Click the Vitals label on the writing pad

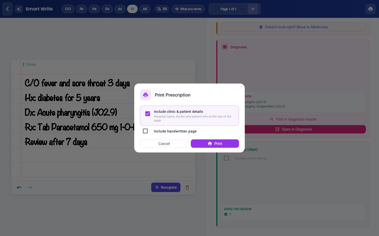[31, 65]
